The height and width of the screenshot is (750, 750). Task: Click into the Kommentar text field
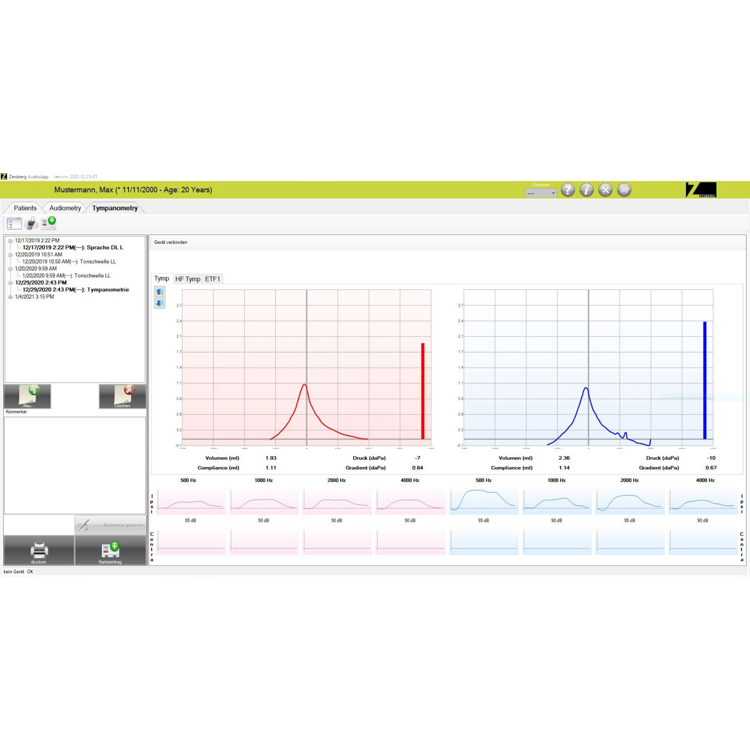click(75, 466)
